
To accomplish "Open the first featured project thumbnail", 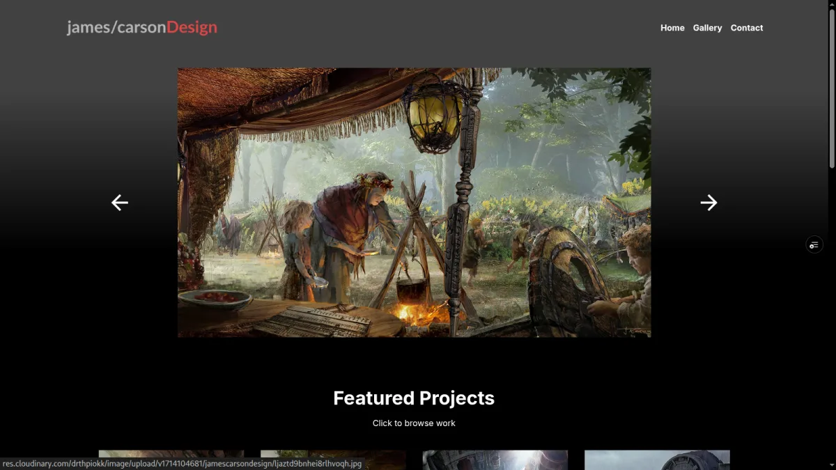I will pos(171,460).
